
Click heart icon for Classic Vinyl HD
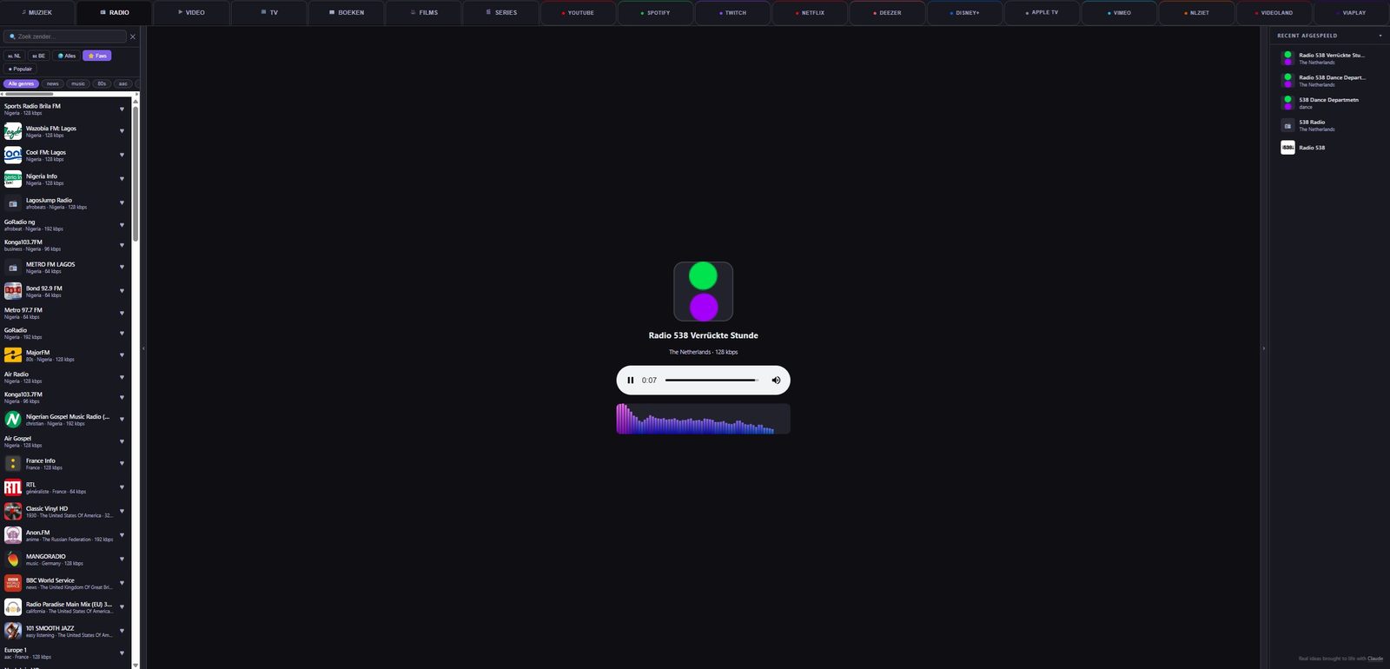(122, 512)
